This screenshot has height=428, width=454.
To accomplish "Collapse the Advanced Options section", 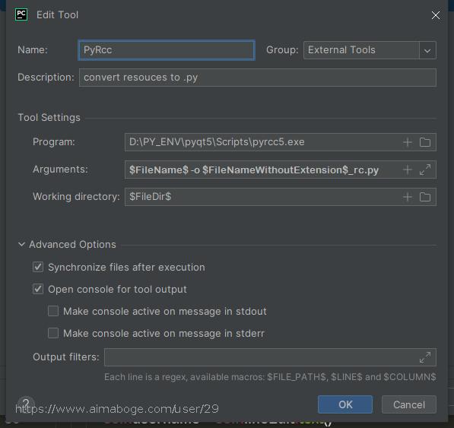I will [x=21, y=244].
